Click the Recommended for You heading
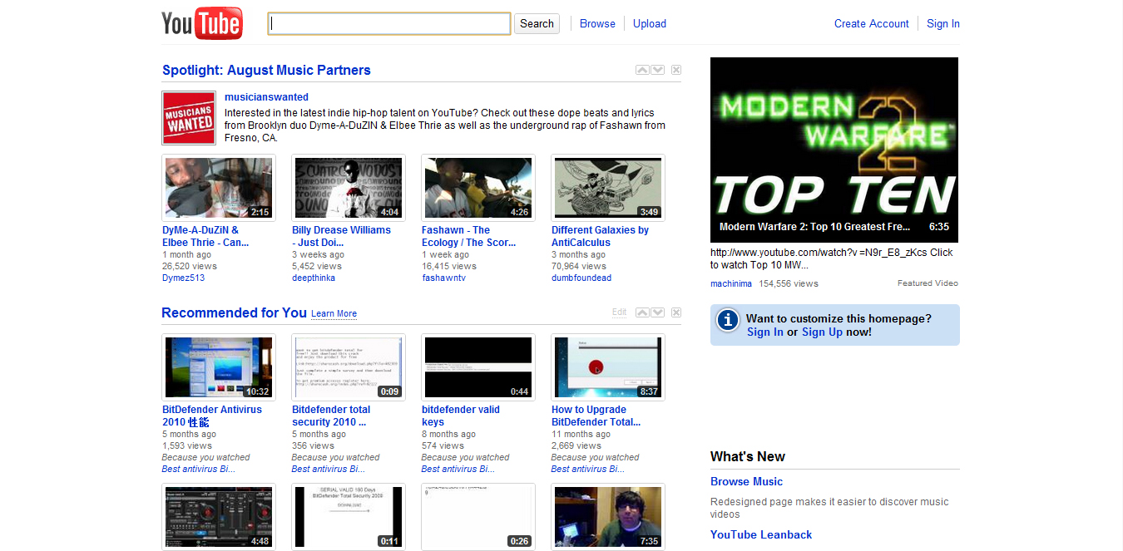Screen dimensions: 1123x551 (x=235, y=312)
